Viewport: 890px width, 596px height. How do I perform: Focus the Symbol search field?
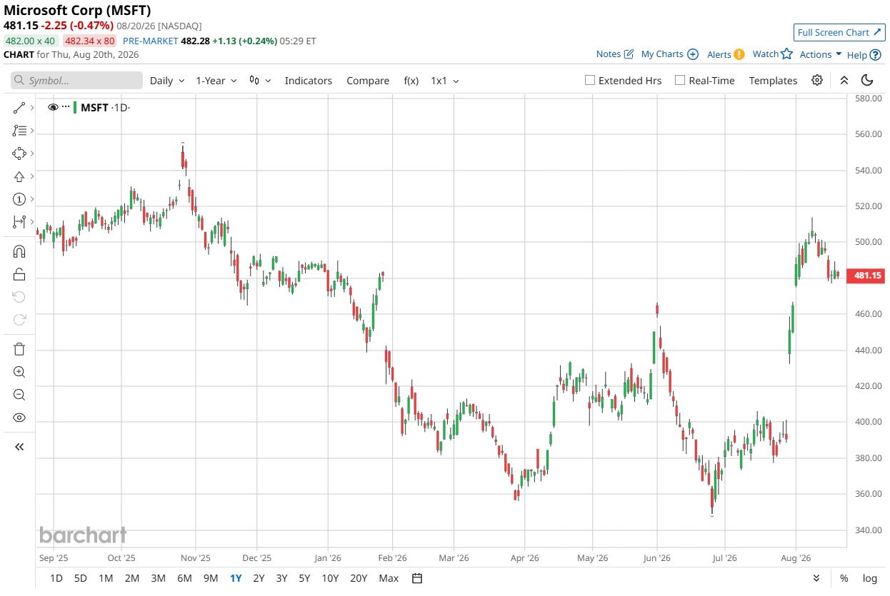point(76,81)
